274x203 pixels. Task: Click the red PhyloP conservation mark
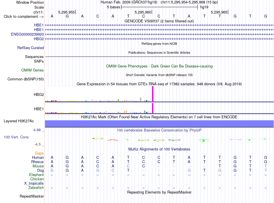click(113, 140)
